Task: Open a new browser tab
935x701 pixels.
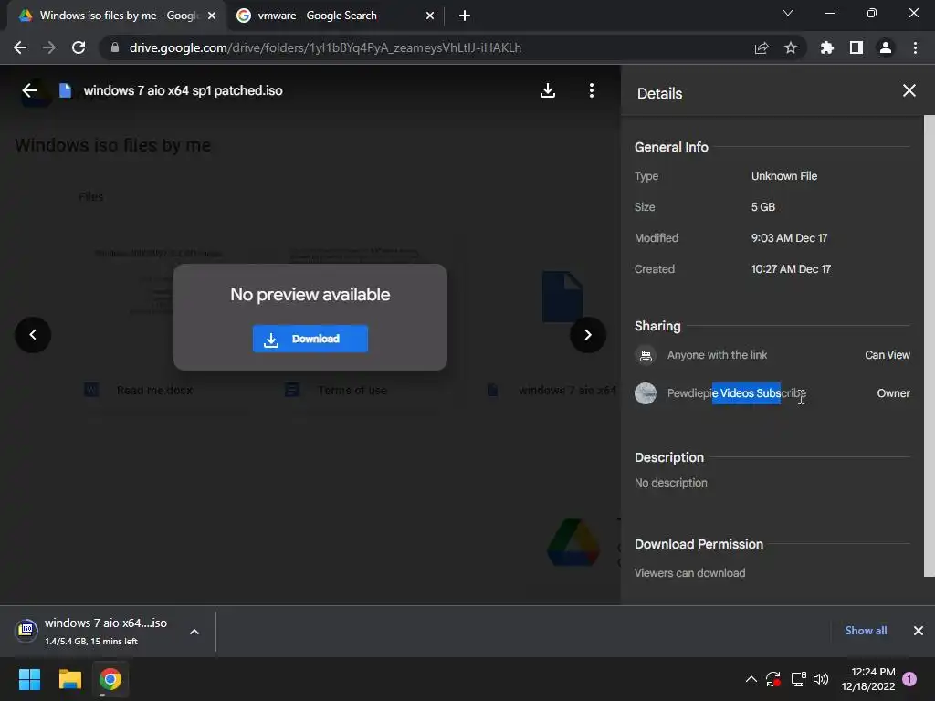Action: [465, 16]
